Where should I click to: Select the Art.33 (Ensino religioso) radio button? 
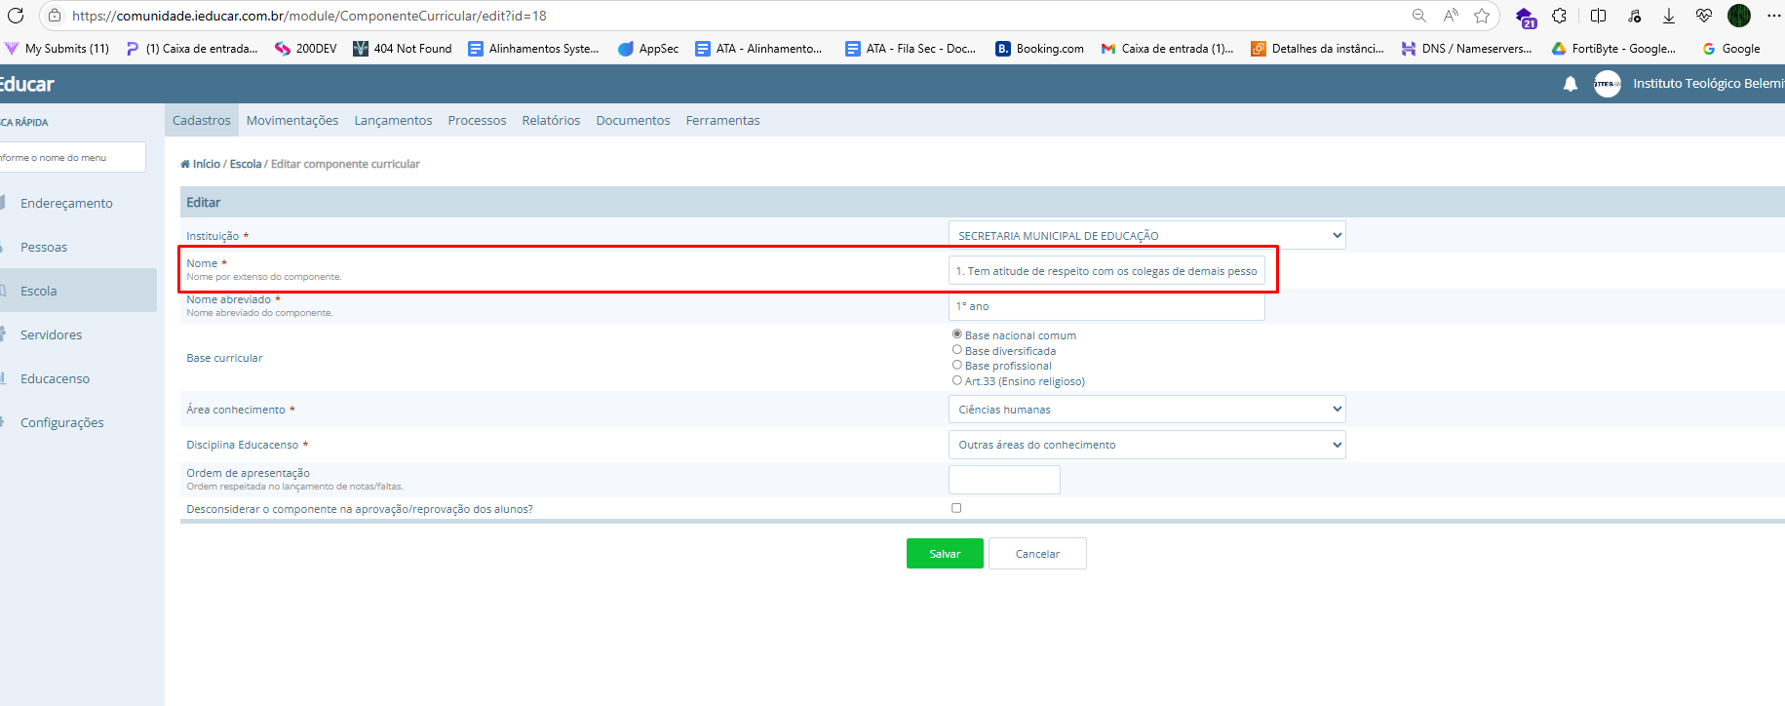click(956, 380)
